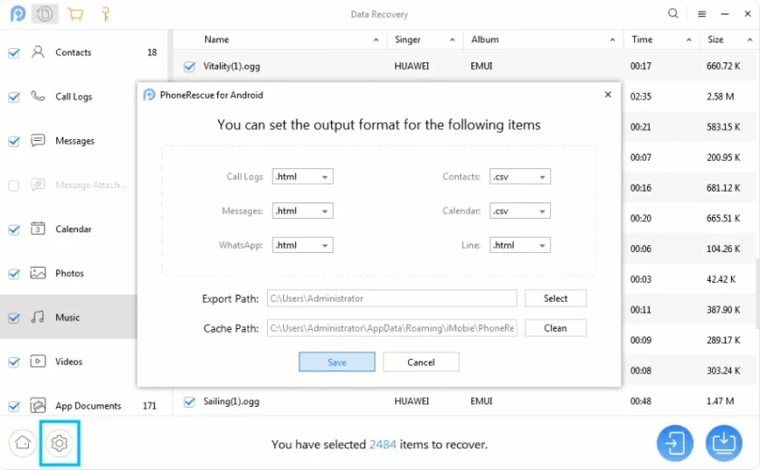Screen dimensions: 760x470
Task: Select the Photos category label
Action: [x=70, y=273]
